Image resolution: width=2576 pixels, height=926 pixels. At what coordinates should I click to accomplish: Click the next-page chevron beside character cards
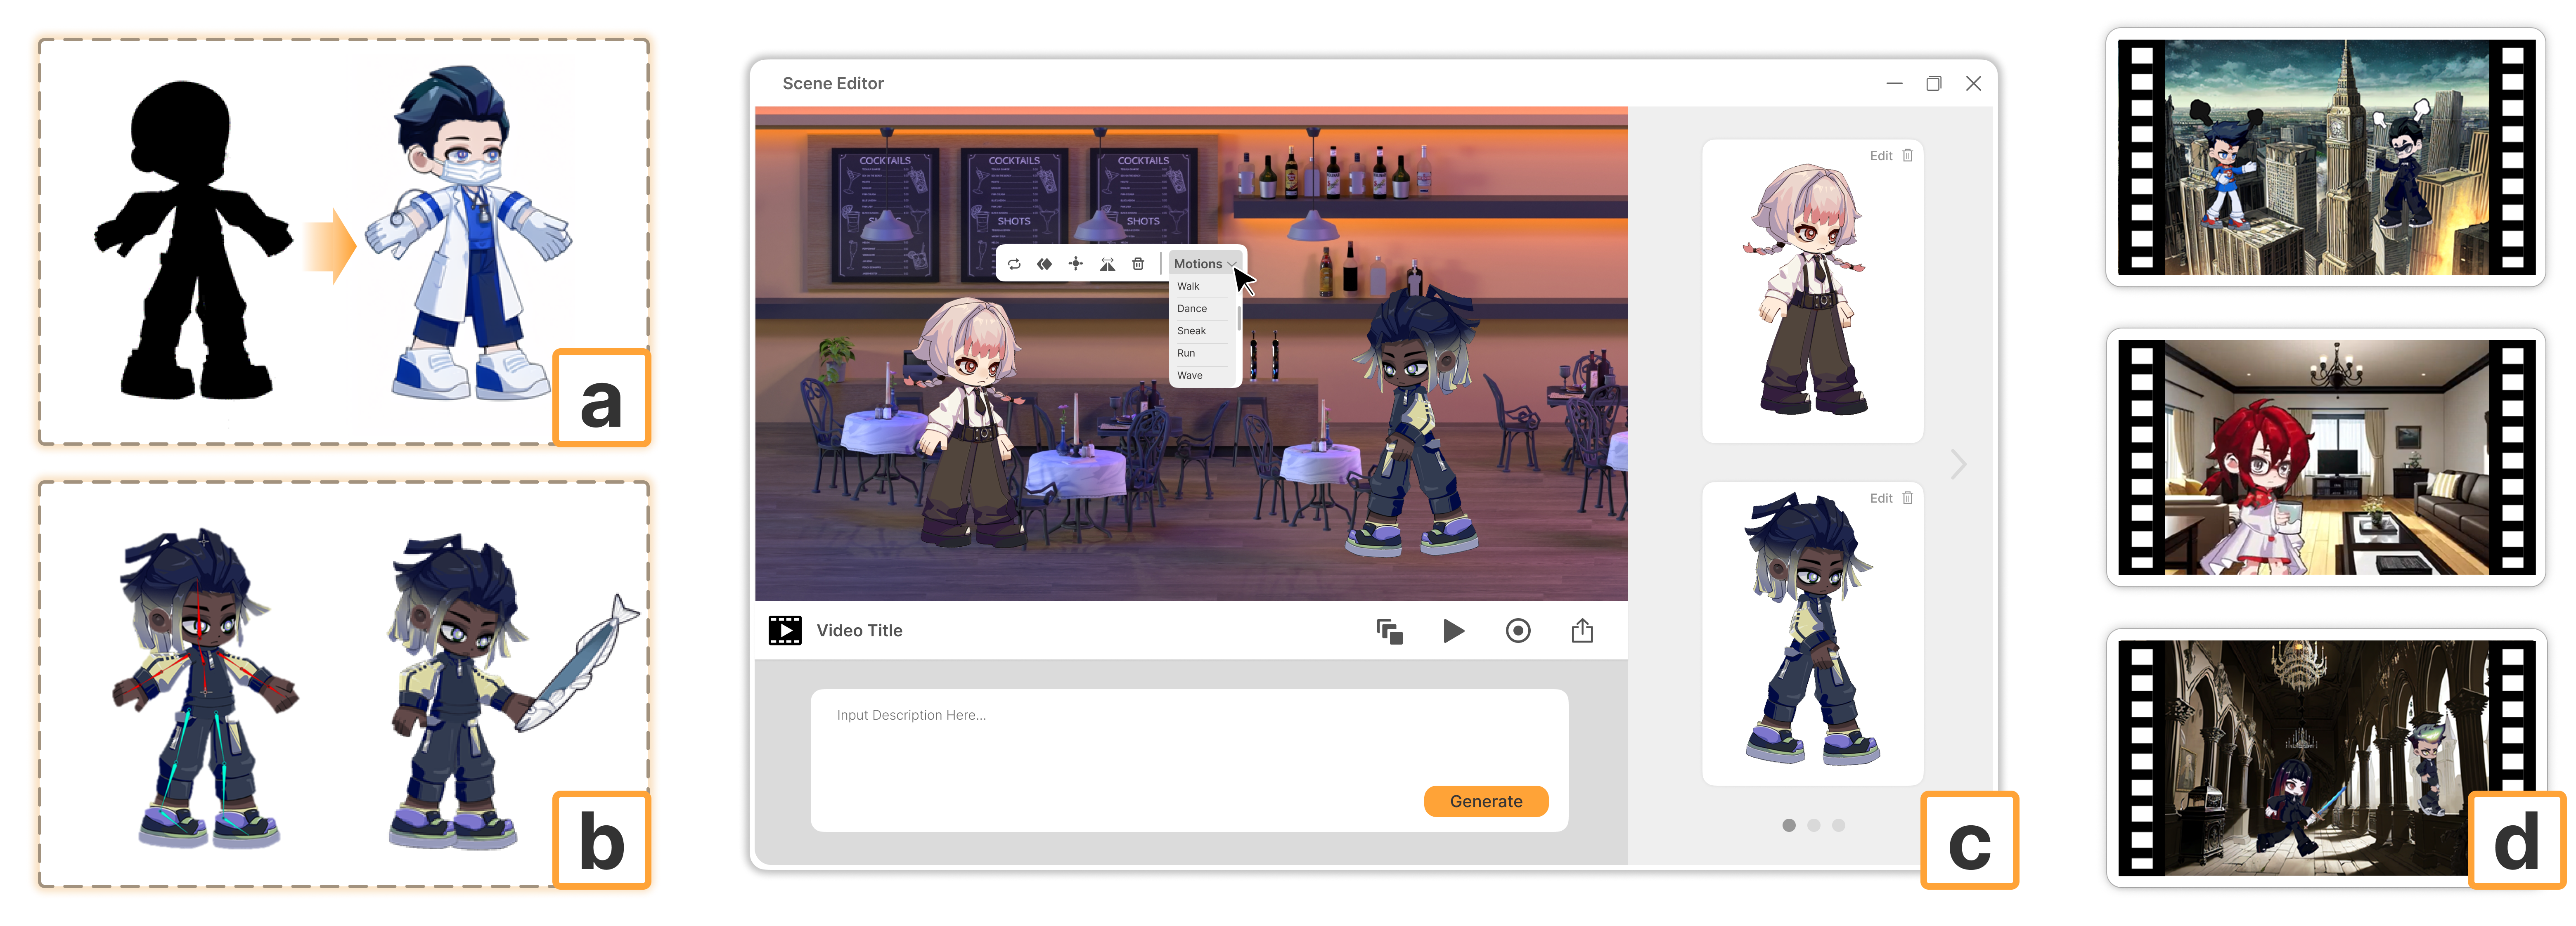point(1958,464)
